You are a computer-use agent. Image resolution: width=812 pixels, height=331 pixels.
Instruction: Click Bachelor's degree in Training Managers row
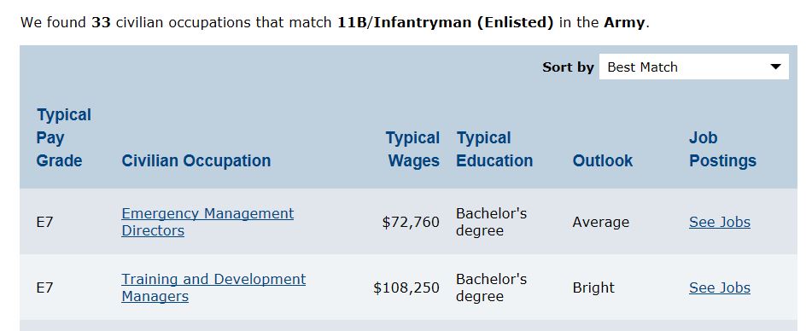(491, 287)
